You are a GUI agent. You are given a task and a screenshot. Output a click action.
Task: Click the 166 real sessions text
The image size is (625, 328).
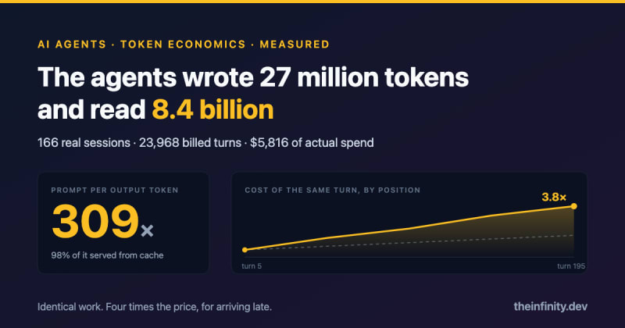[x=84, y=143]
